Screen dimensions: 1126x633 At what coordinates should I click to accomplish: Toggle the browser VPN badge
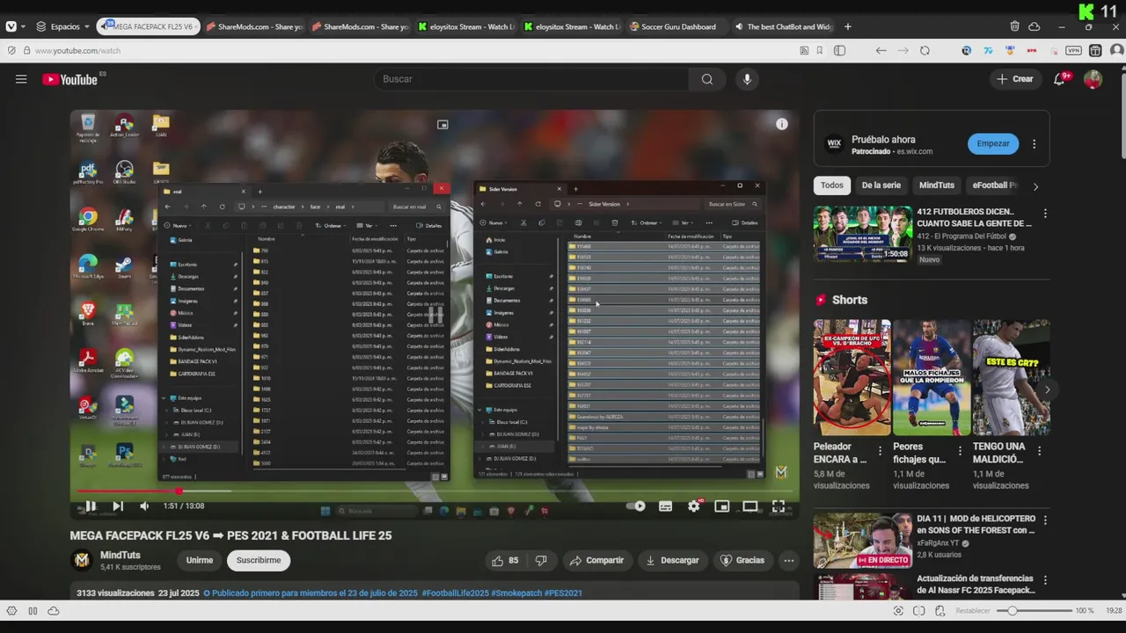point(1073,51)
